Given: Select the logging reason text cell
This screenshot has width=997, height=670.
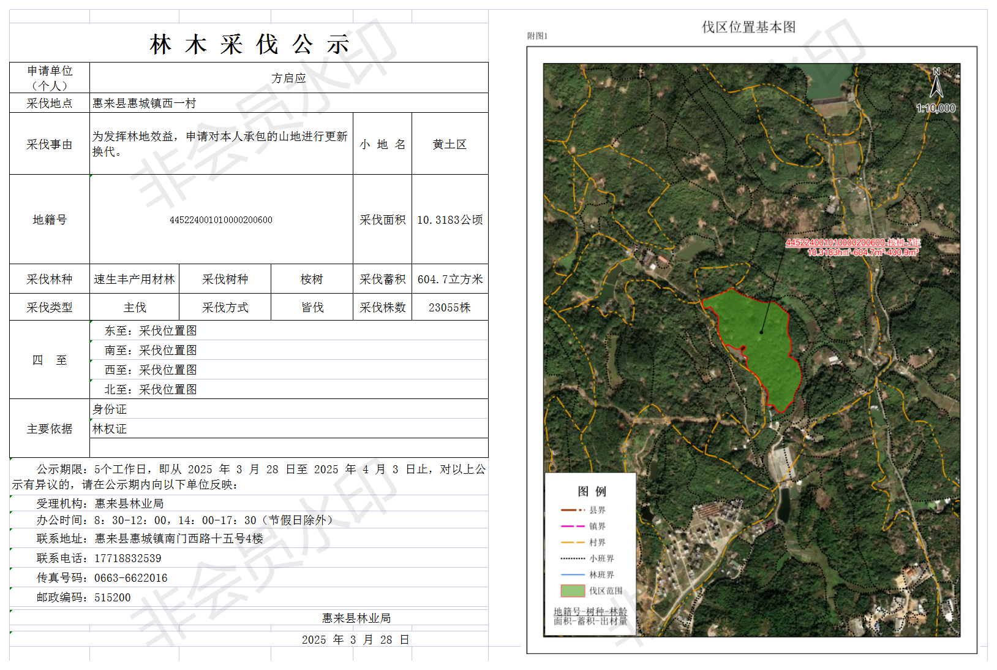Looking at the screenshot, I should (x=221, y=144).
